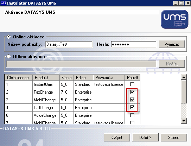The image size is (191, 146).
Task: Click the Heslo password field
Action: [134, 44]
